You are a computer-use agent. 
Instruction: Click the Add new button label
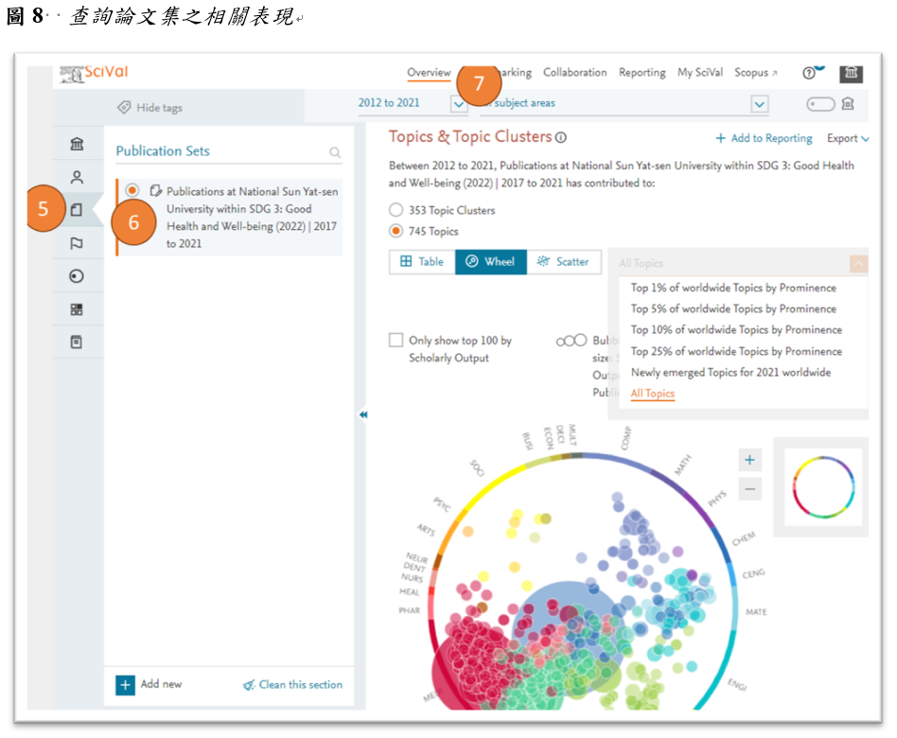coord(161,684)
